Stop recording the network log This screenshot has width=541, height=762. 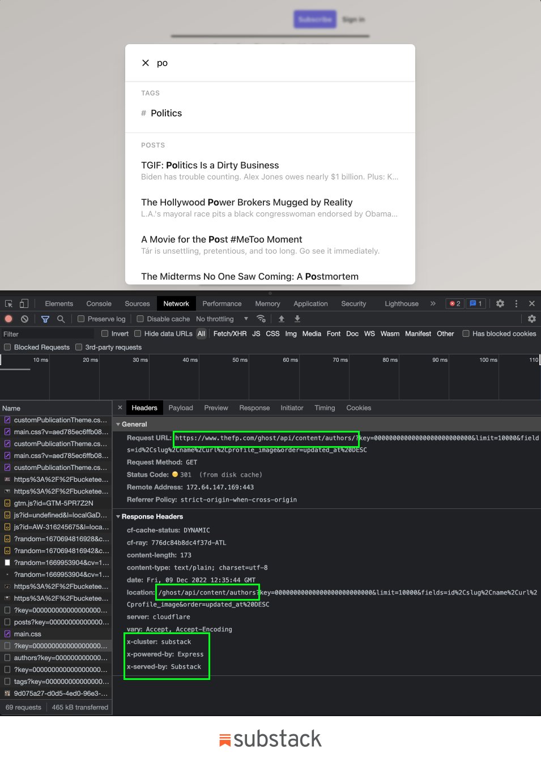click(8, 319)
